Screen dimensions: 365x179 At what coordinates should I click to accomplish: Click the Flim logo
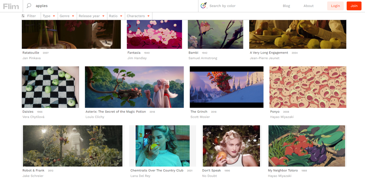[11, 6]
